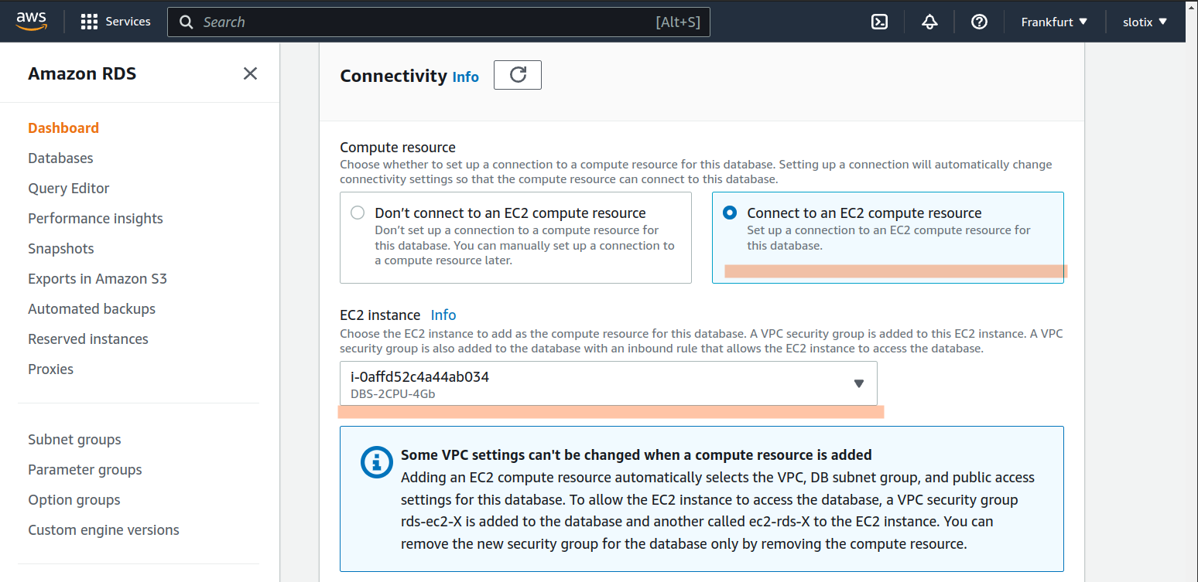Launch CloudShell from the top bar

(x=879, y=21)
